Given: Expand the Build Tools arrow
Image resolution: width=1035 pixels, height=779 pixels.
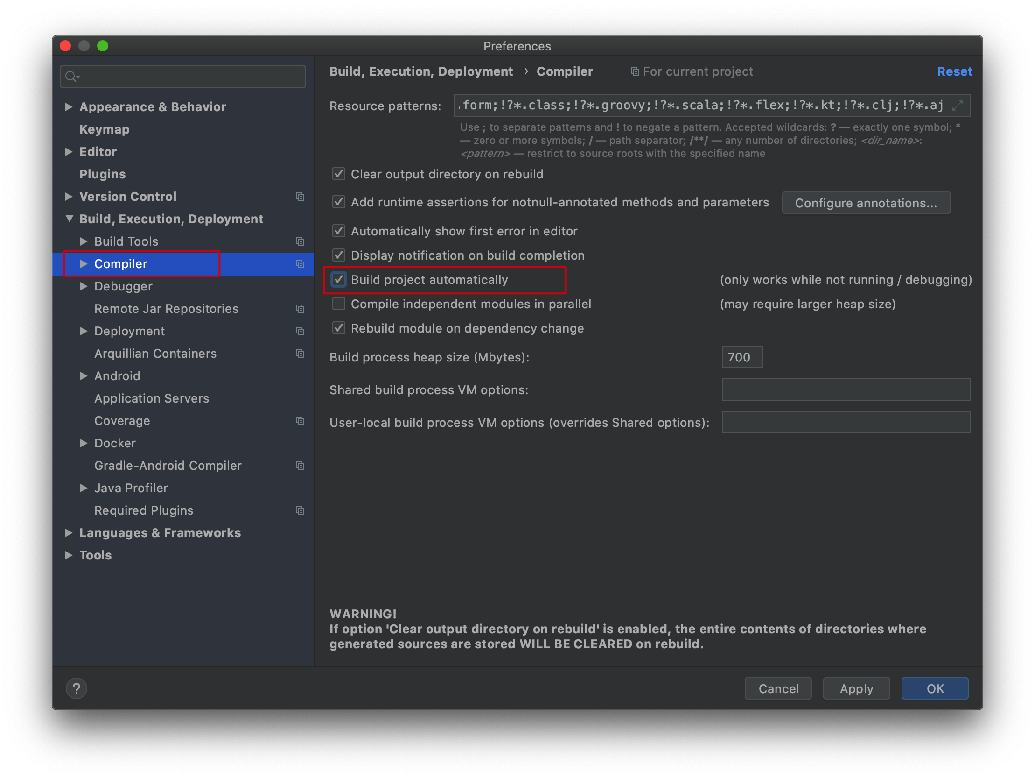Looking at the screenshot, I should pos(84,242).
